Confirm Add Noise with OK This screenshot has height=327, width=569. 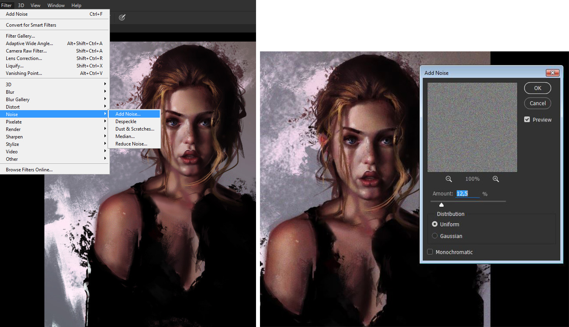click(538, 88)
